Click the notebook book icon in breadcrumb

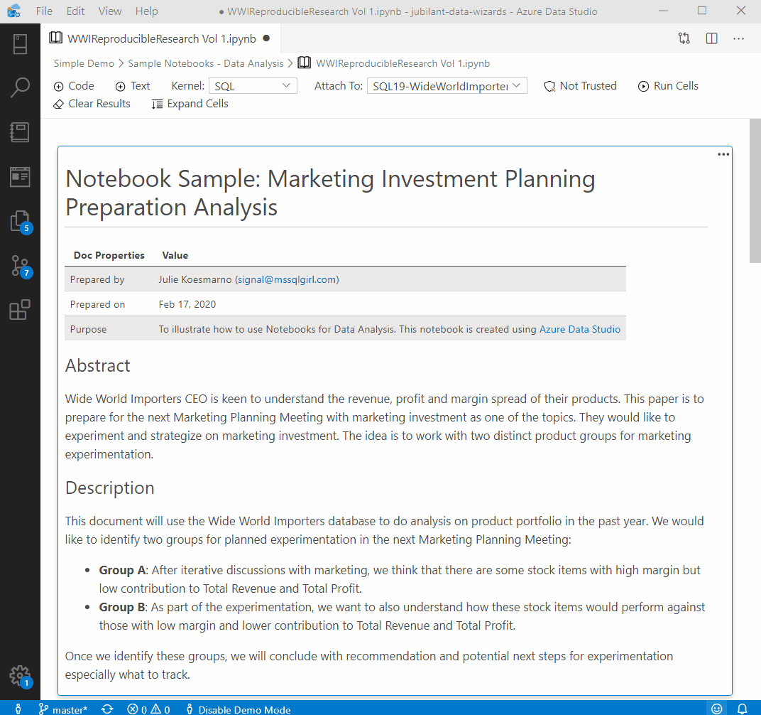(305, 63)
